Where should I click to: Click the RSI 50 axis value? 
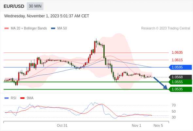[x=174, y=111]
